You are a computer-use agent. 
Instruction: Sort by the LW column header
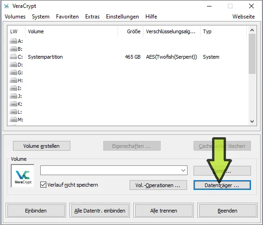(16, 31)
